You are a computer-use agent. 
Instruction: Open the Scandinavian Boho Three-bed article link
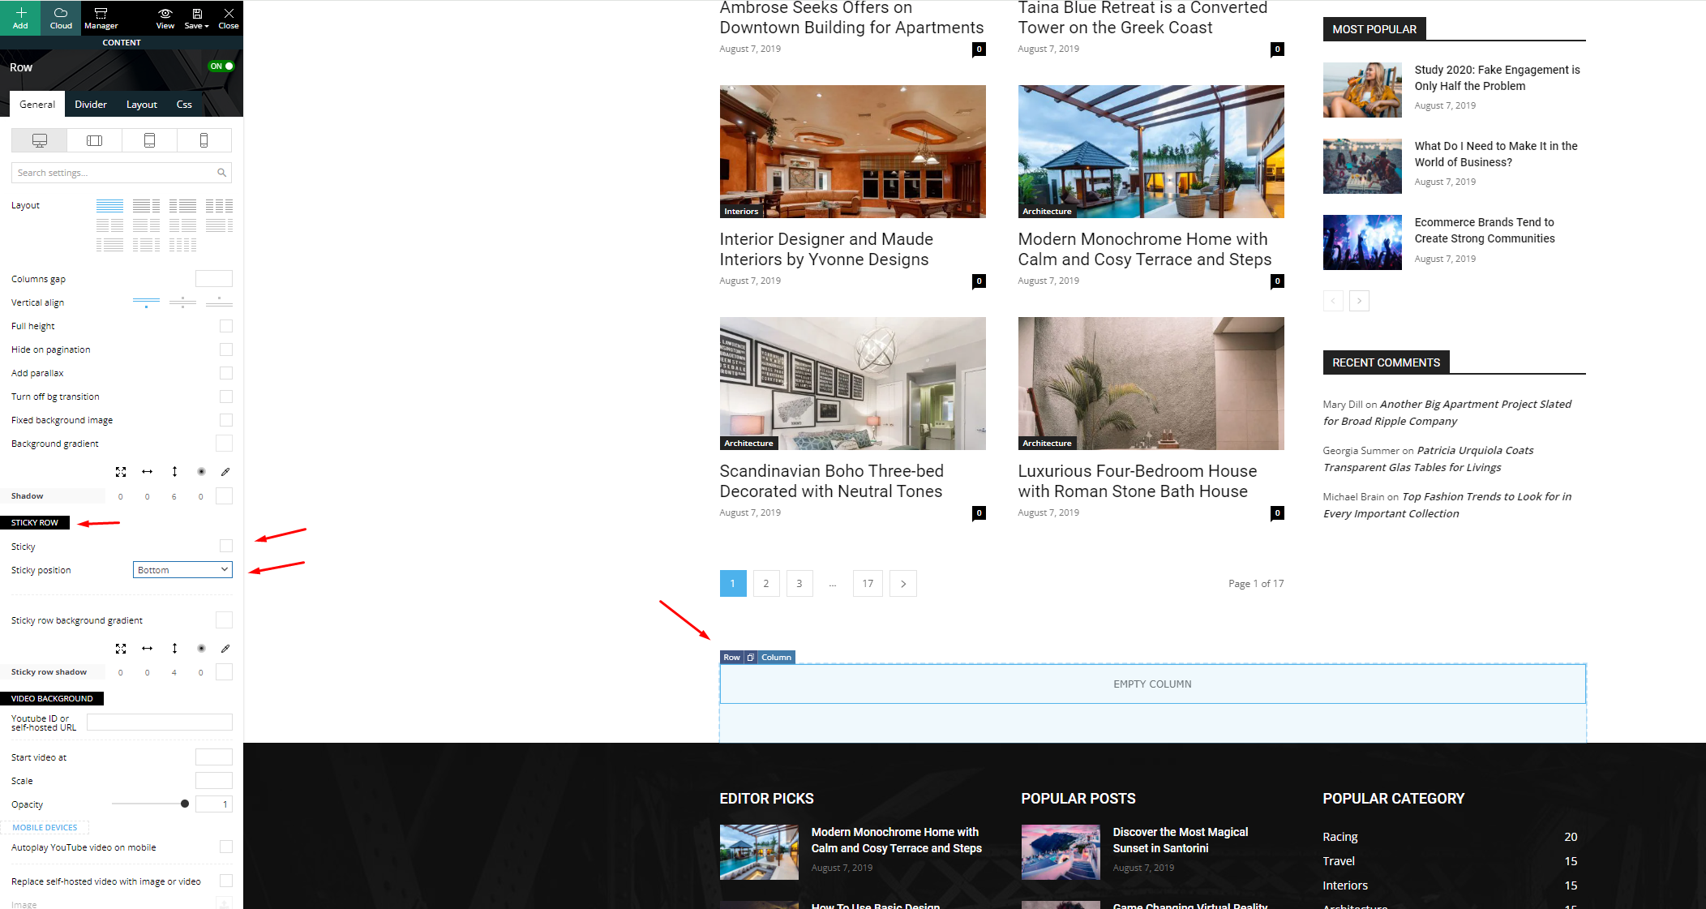pos(831,482)
